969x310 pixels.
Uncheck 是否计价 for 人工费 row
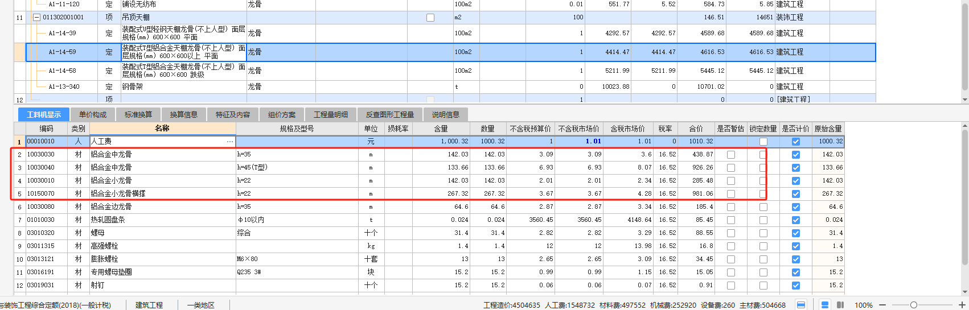pyautogui.click(x=796, y=142)
